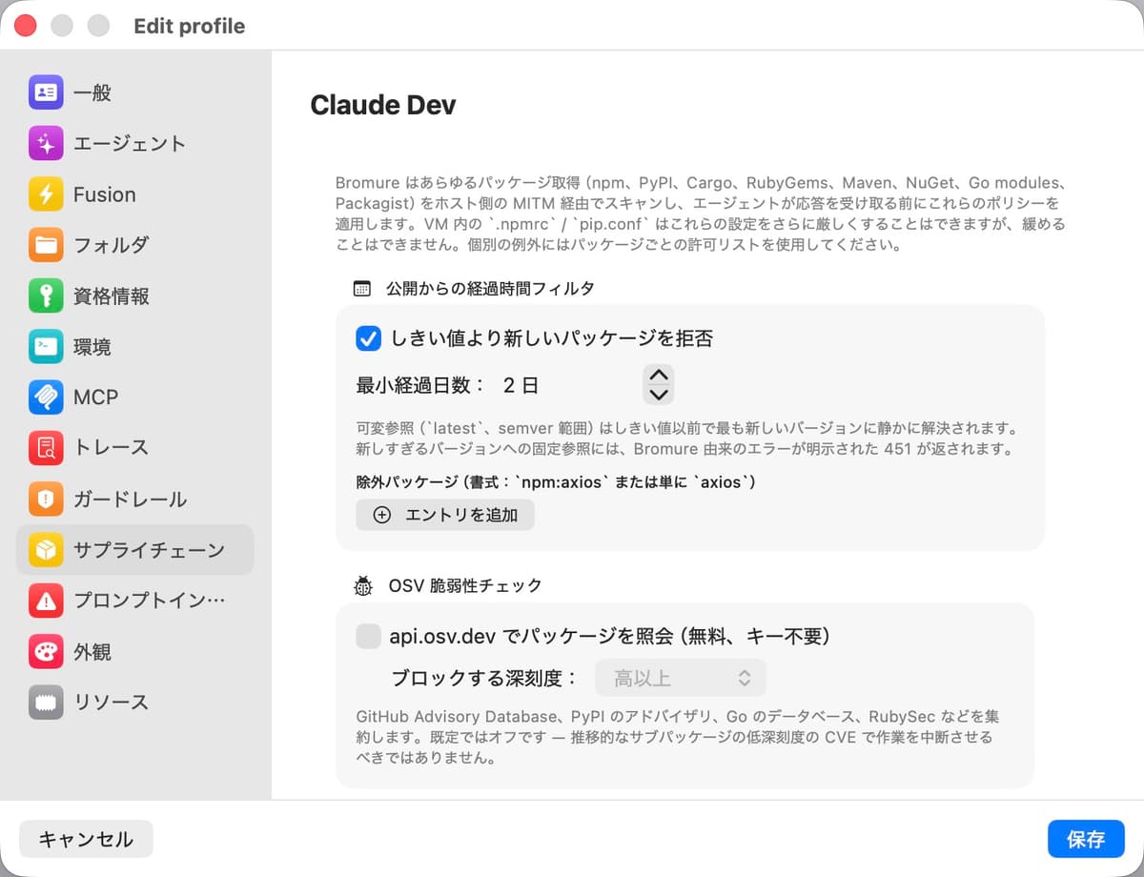
Task: Click the 外観 palette icon
Action: point(46,652)
